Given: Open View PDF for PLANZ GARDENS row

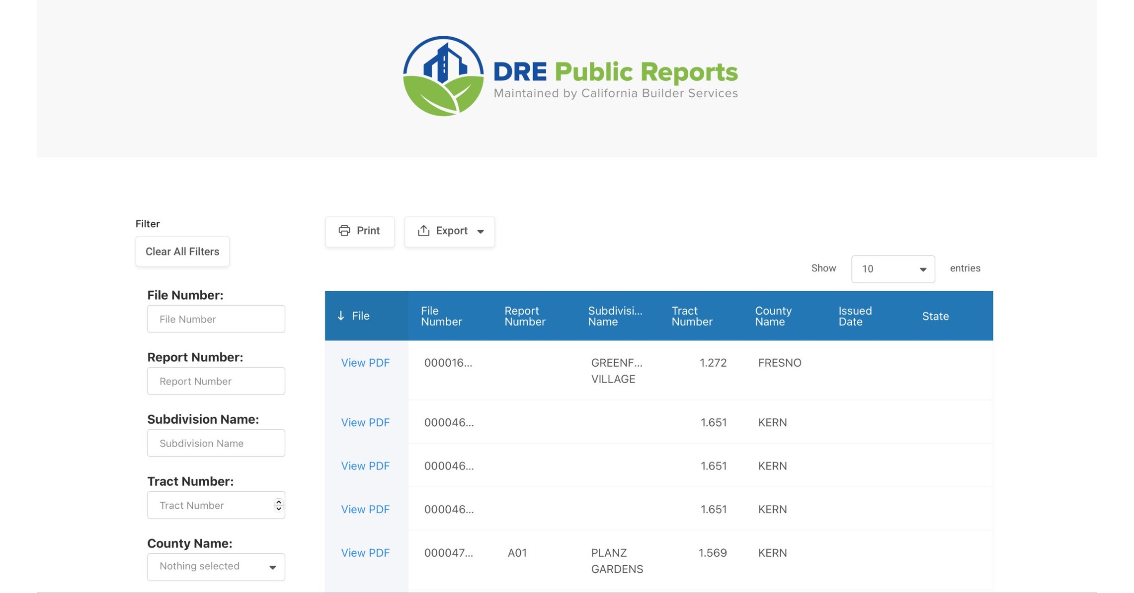Looking at the screenshot, I should pyautogui.click(x=365, y=553).
